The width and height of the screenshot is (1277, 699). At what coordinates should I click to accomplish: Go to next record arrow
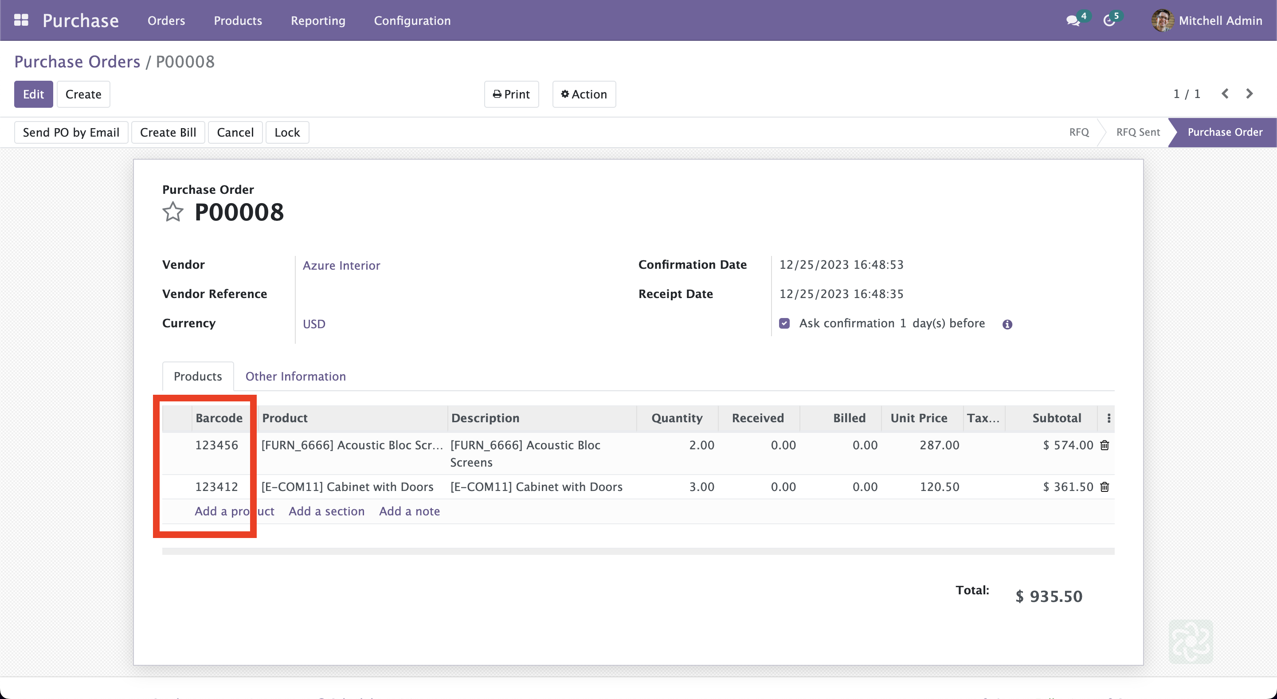point(1250,94)
